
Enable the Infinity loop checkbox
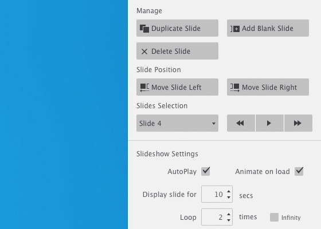(x=274, y=218)
